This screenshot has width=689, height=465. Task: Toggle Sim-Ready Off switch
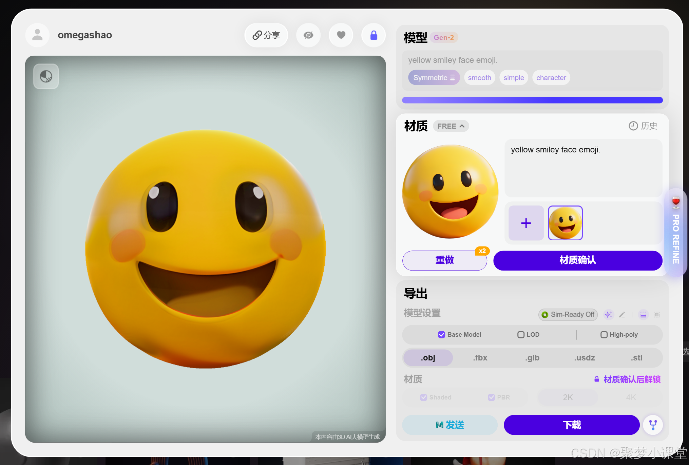(x=568, y=315)
